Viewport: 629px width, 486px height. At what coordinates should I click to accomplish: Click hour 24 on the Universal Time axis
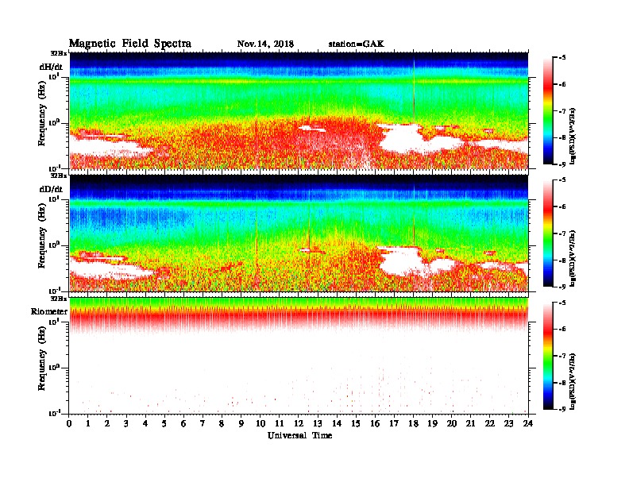[x=528, y=424]
